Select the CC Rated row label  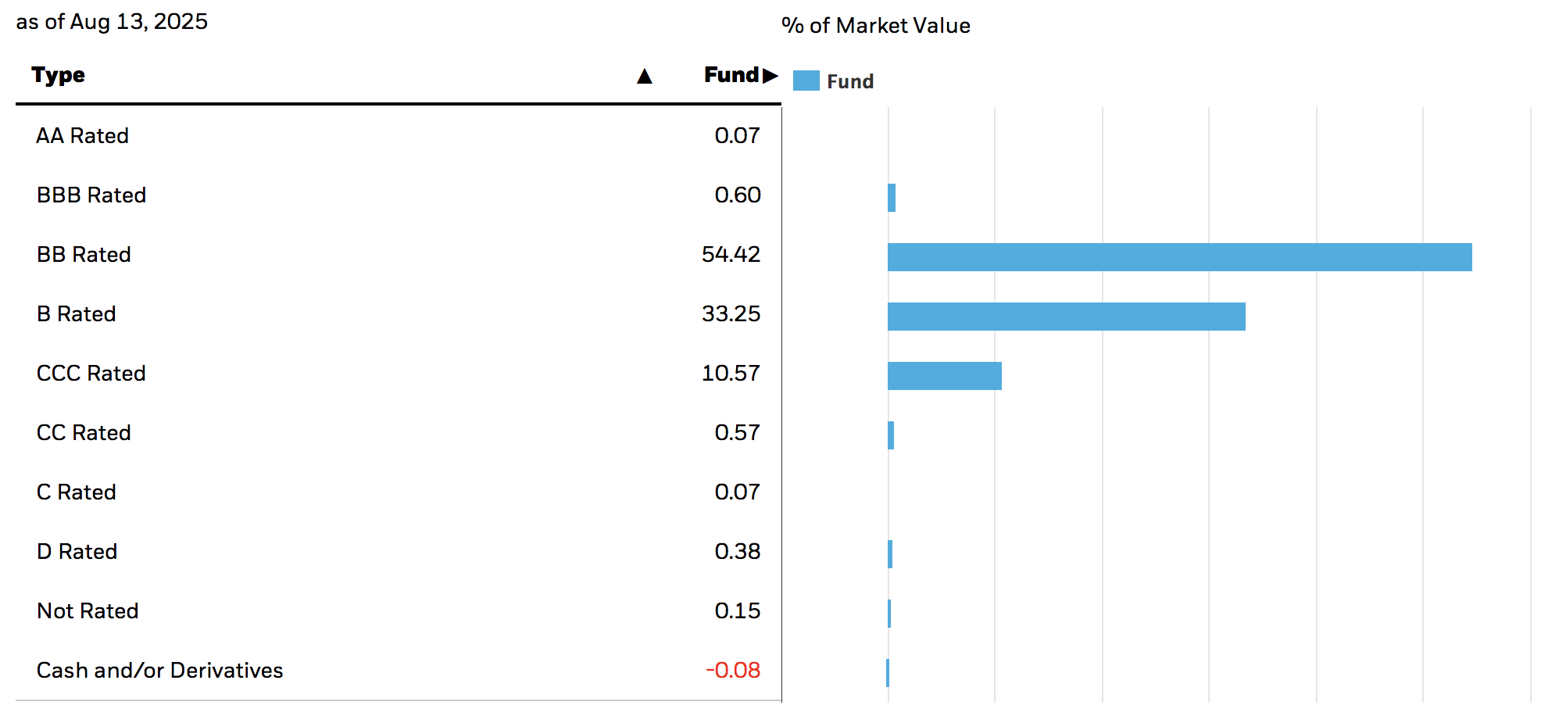coord(84,433)
